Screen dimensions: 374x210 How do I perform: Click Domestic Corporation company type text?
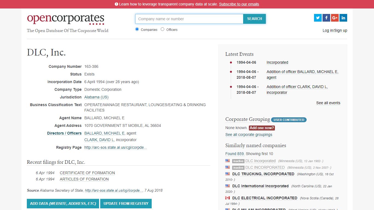(103, 89)
